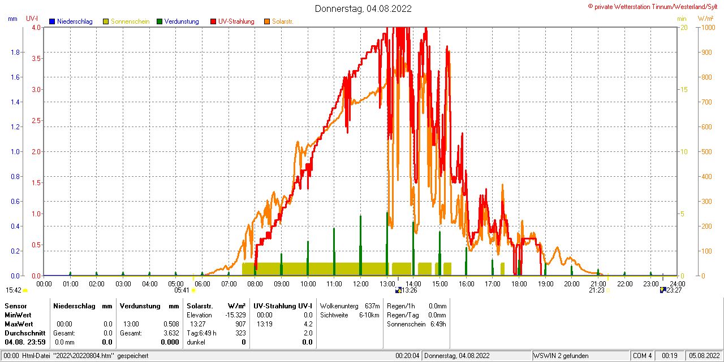Click the 04.08. 23:59 timestamp
Viewport: 724px width, 362px height.
25,342
